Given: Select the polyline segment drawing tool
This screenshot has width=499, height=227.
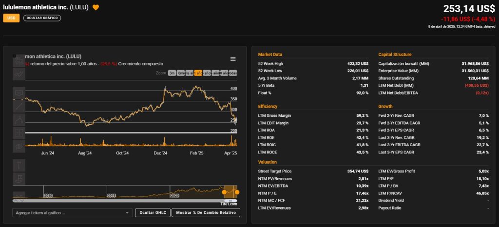Looking at the screenshot, I should (19, 119).
